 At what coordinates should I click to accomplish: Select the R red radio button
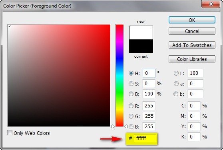click(x=131, y=106)
